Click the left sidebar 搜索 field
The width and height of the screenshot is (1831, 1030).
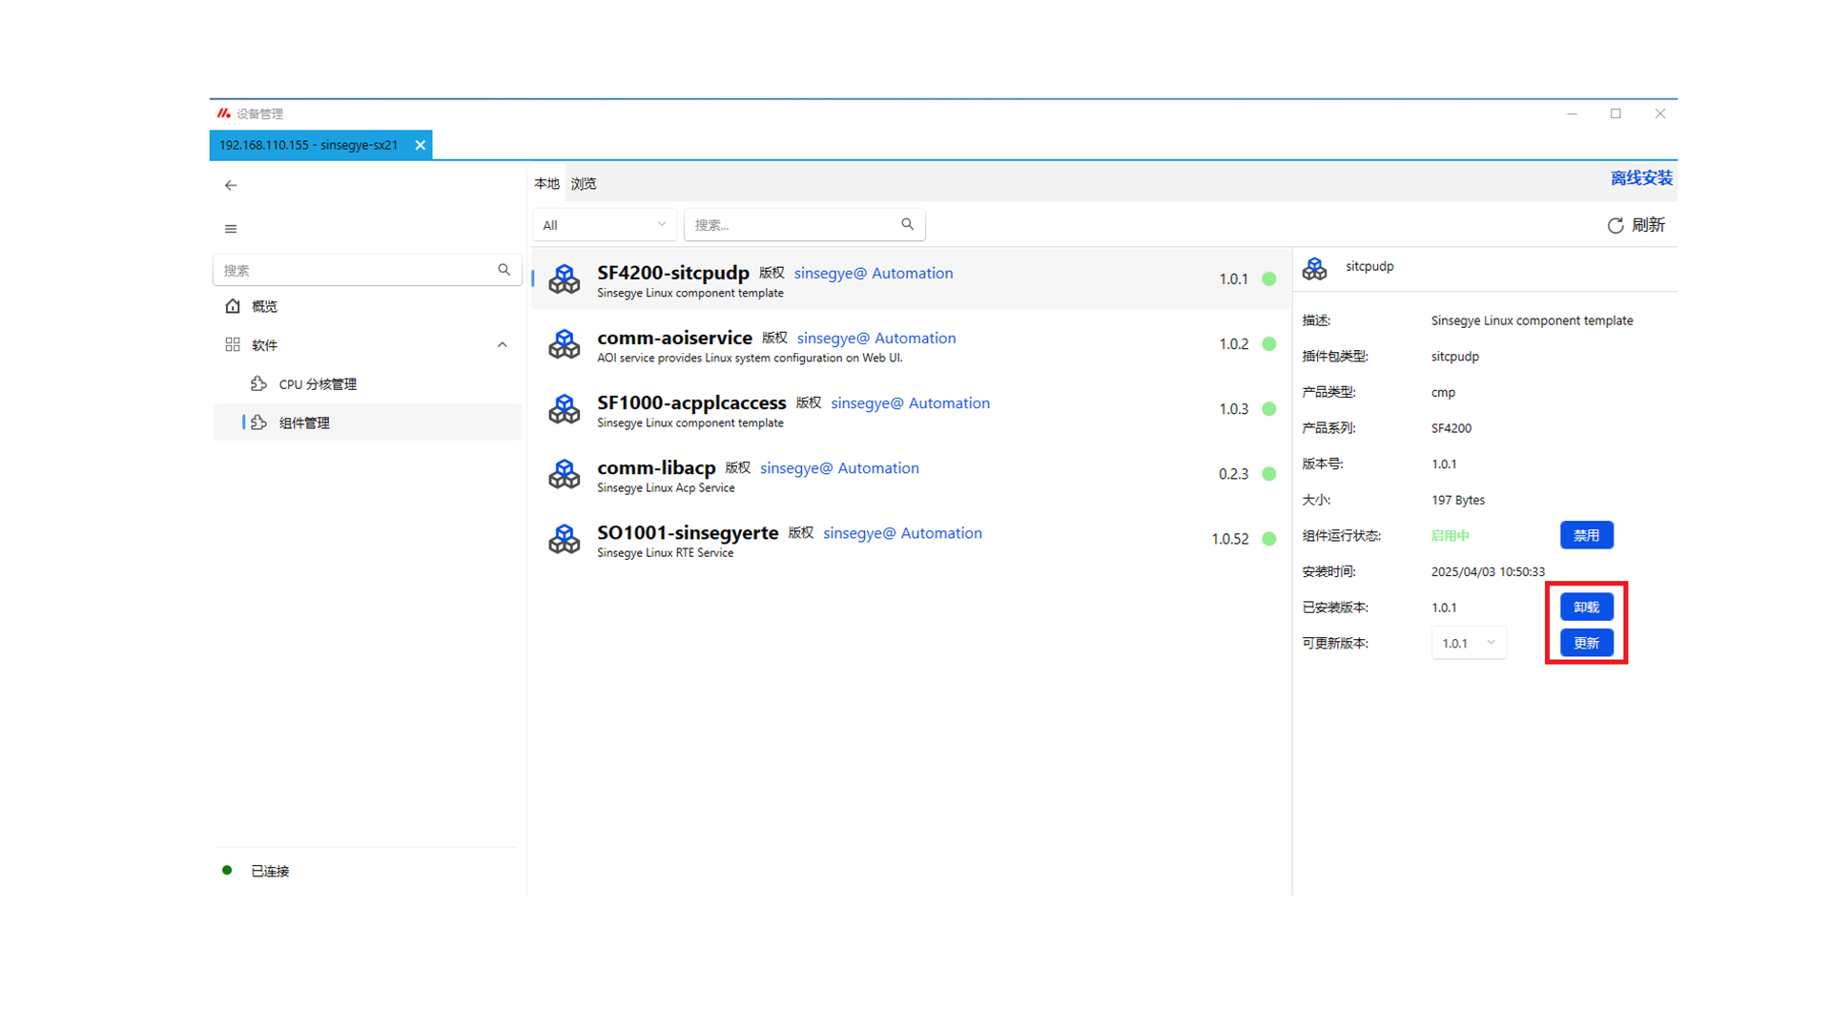point(358,270)
